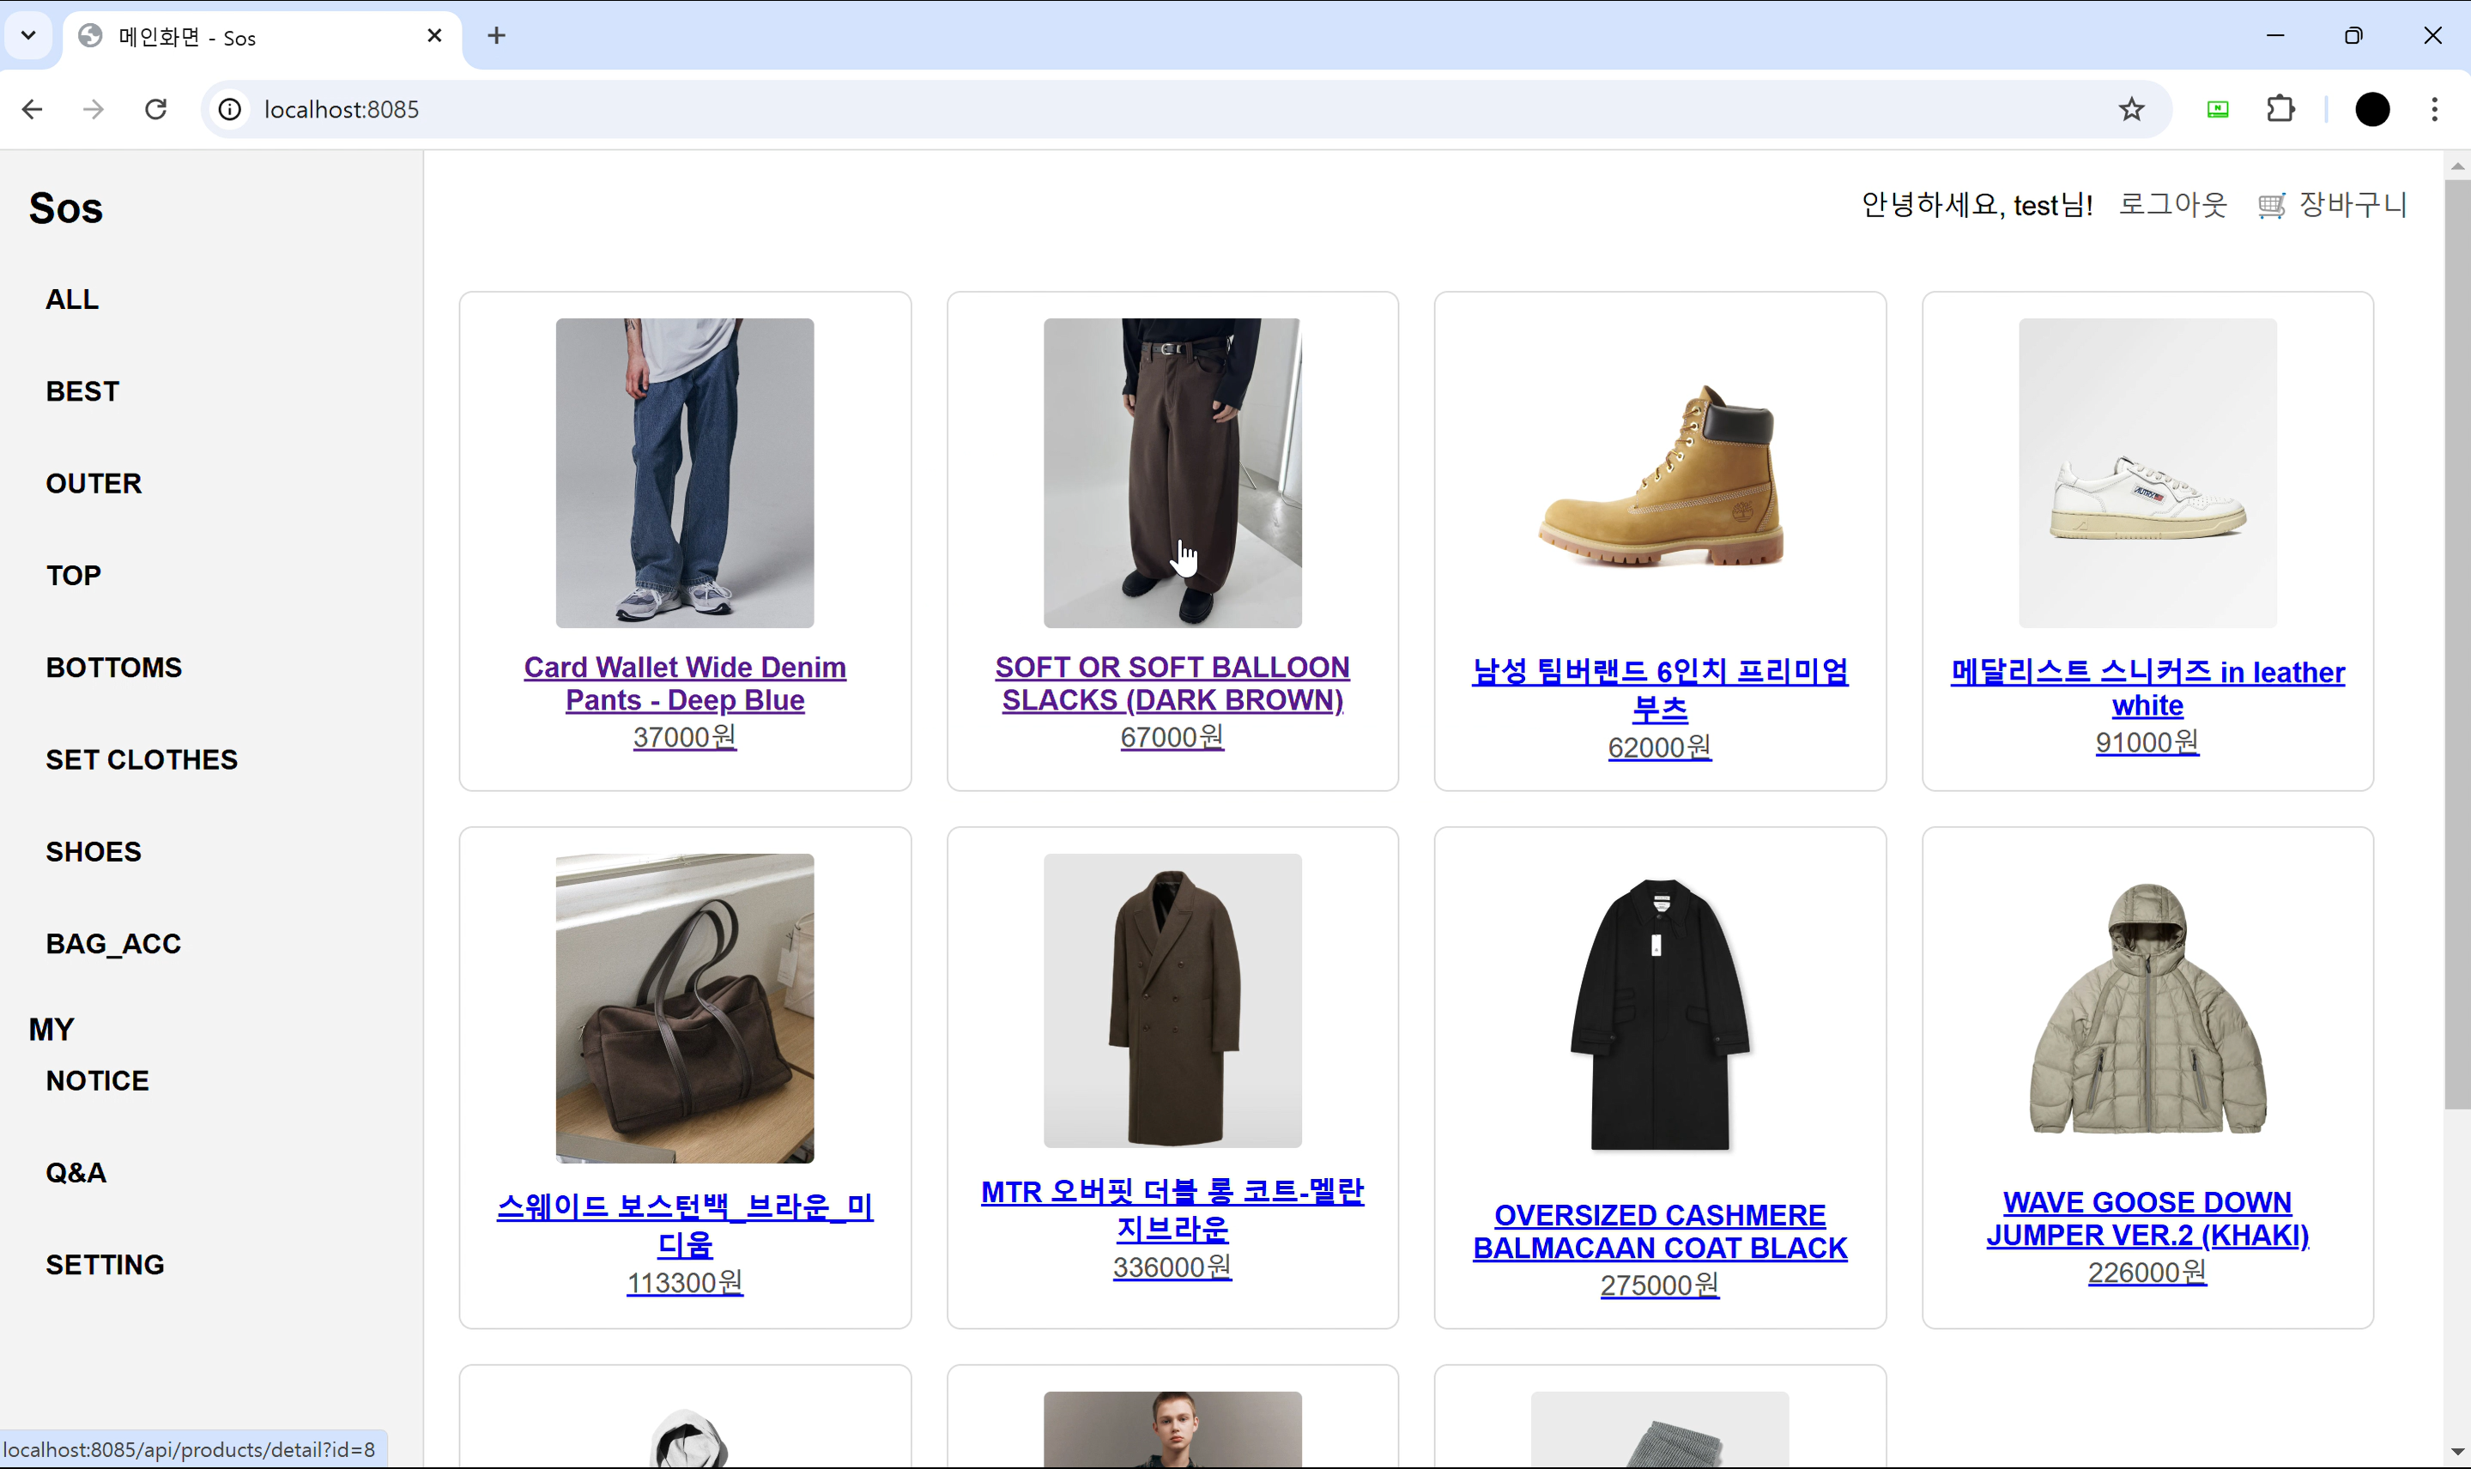The width and height of the screenshot is (2471, 1469).
Task: Open the browser extensions puzzle icon
Action: coord(2281,109)
